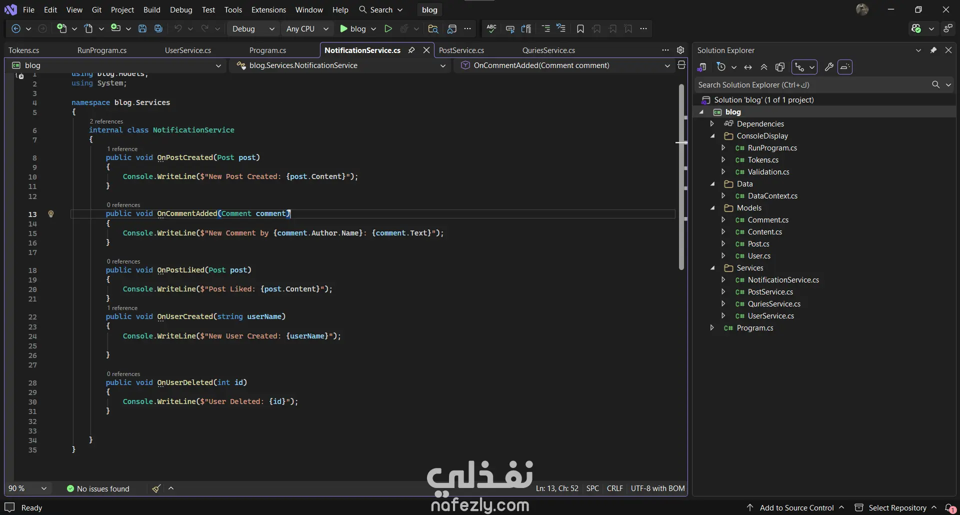Save the current file with the Save icon
This screenshot has height=515, width=960.
click(x=142, y=29)
